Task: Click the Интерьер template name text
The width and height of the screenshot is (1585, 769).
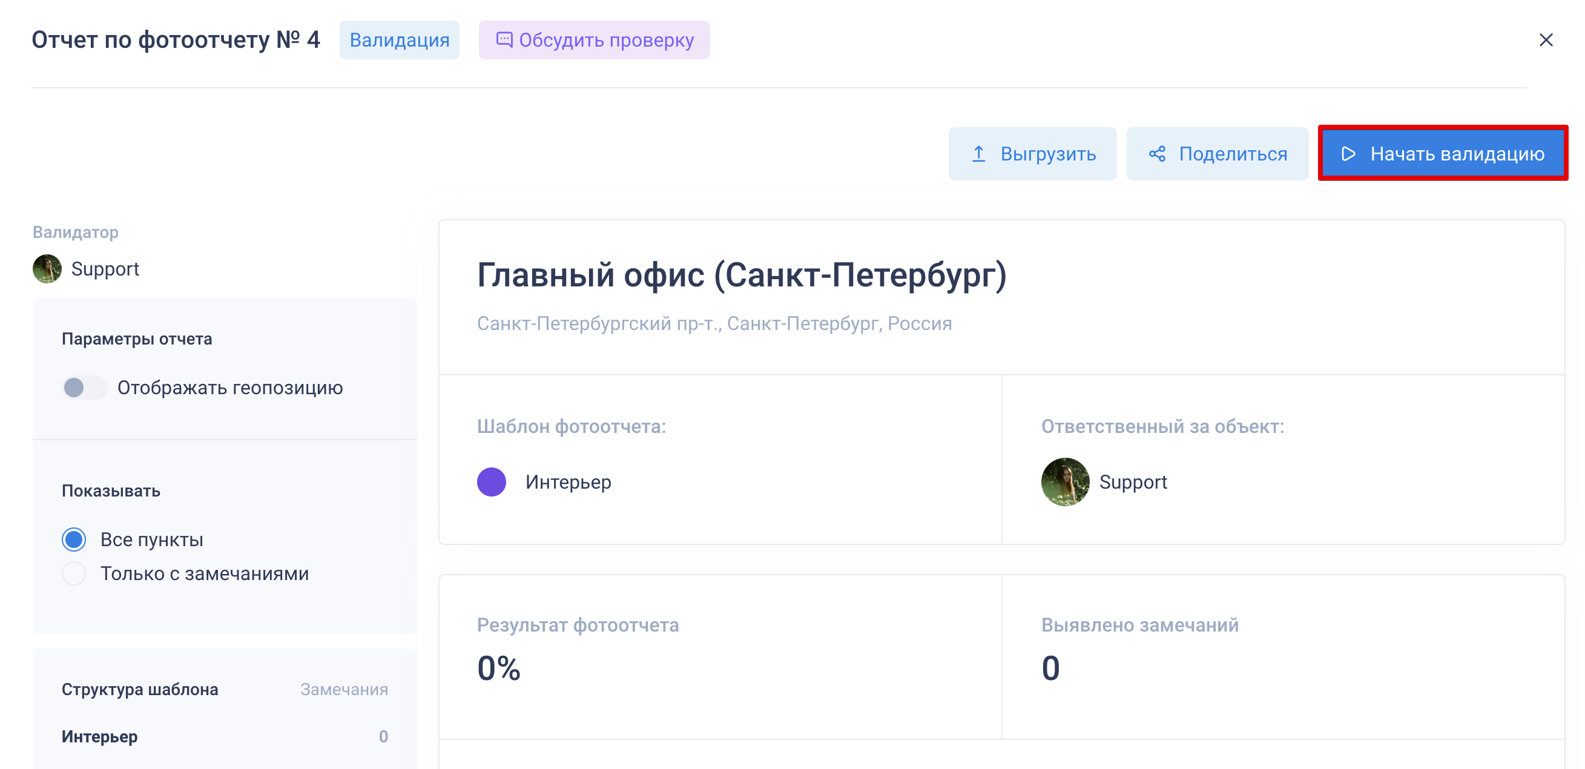Action: coord(568,482)
